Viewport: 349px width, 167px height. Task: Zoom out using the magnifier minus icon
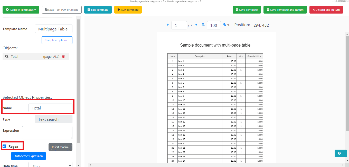click(x=203, y=25)
